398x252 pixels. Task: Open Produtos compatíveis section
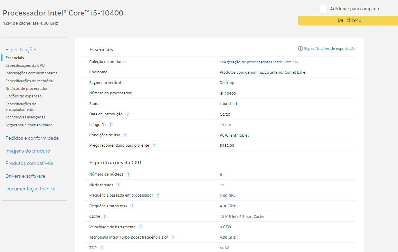pyautogui.click(x=29, y=163)
